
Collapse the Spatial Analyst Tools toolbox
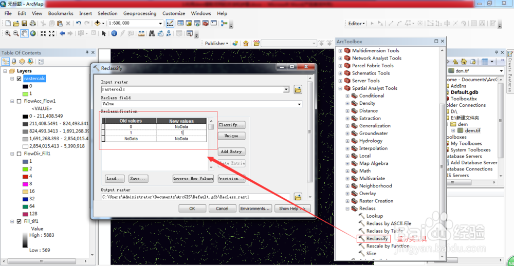point(340,88)
